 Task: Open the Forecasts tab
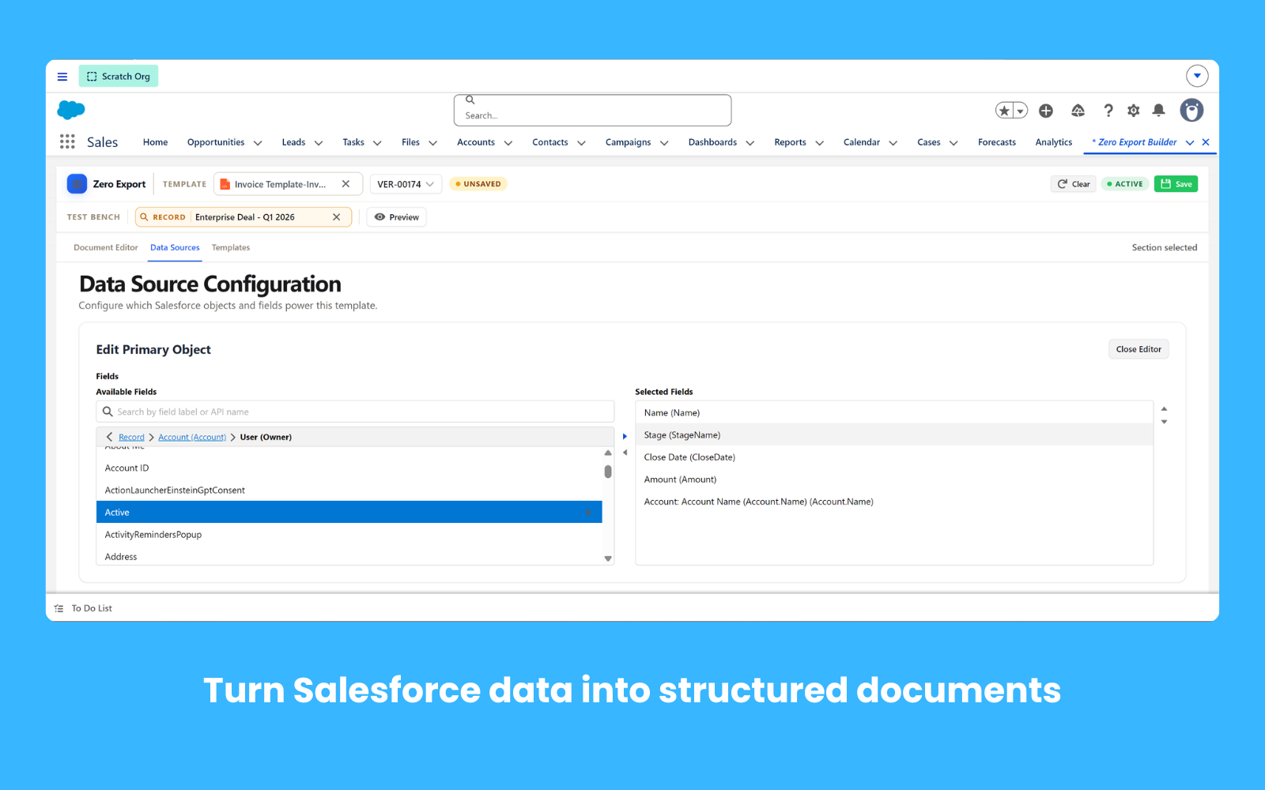(997, 142)
